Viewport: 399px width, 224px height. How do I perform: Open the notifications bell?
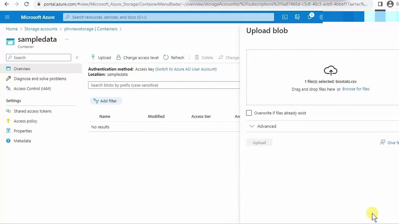(310, 17)
